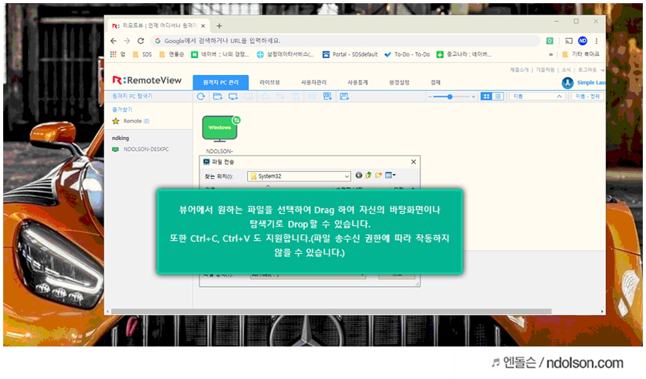Click the 소식 link

pos(567,69)
